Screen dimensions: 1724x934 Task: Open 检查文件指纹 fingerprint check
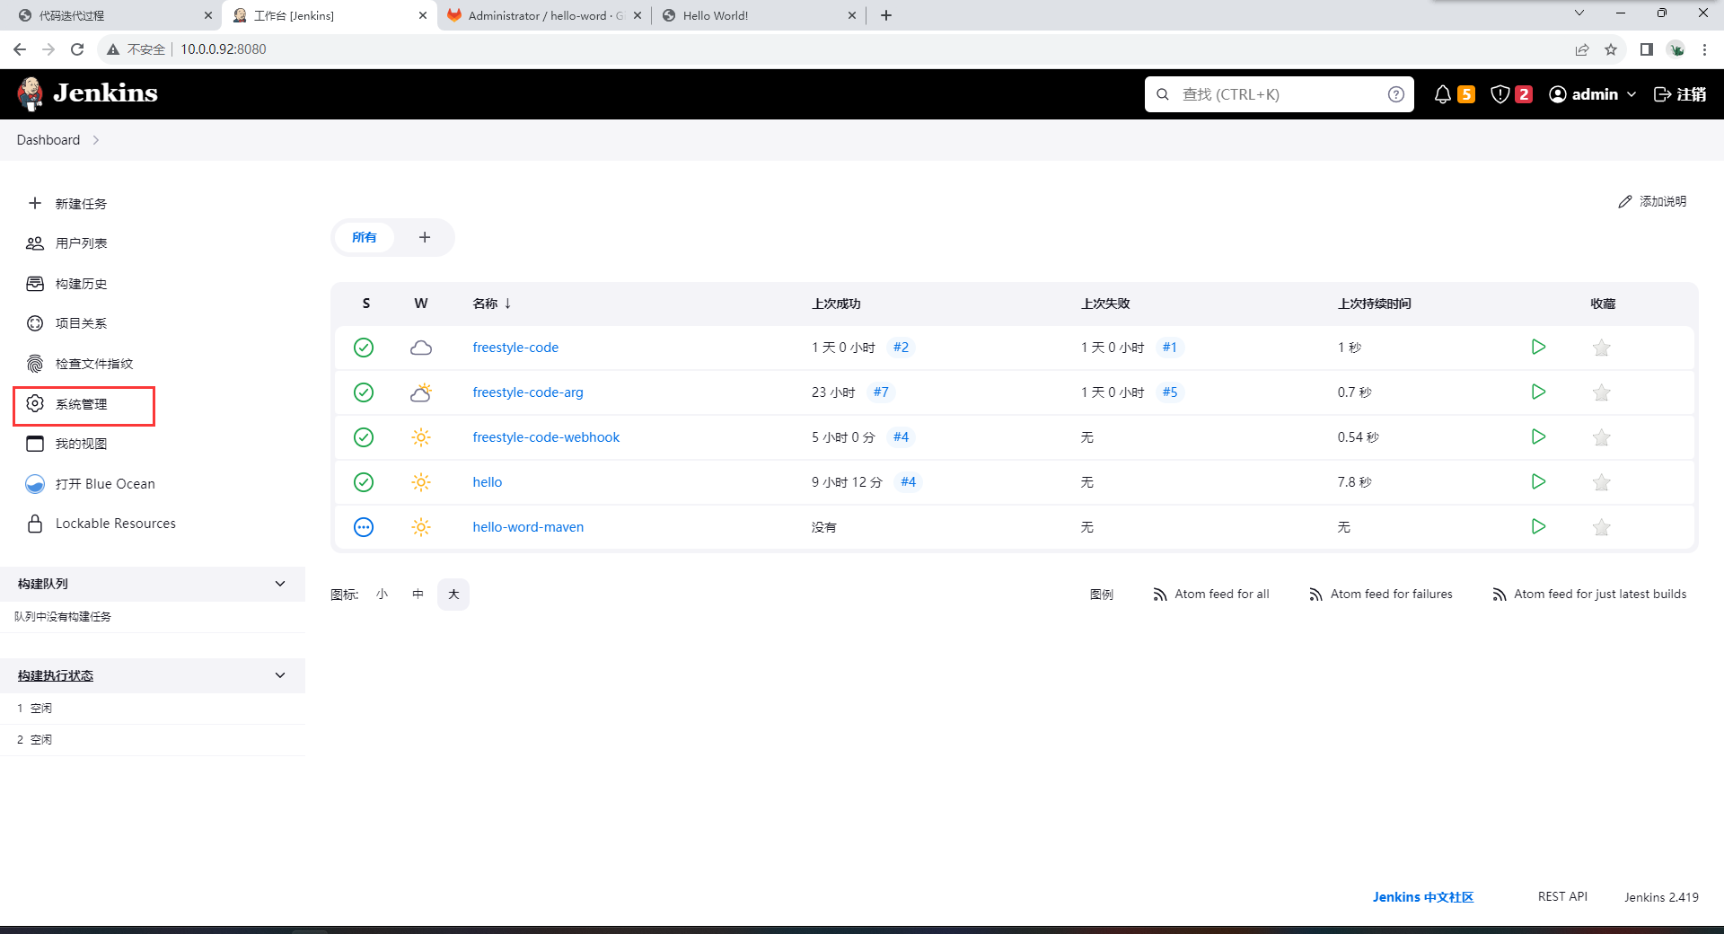(x=80, y=364)
